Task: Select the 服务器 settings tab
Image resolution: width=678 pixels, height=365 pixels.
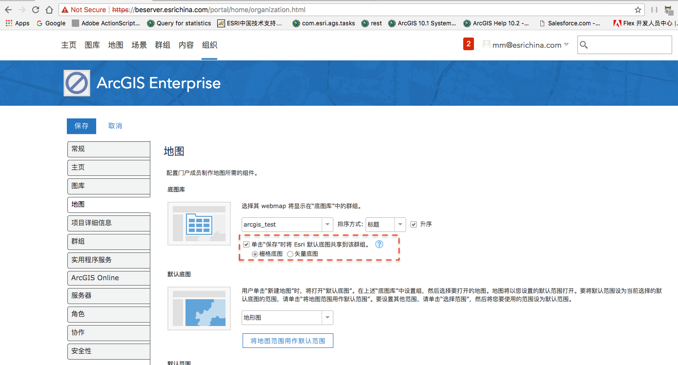Action: [x=108, y=296]
